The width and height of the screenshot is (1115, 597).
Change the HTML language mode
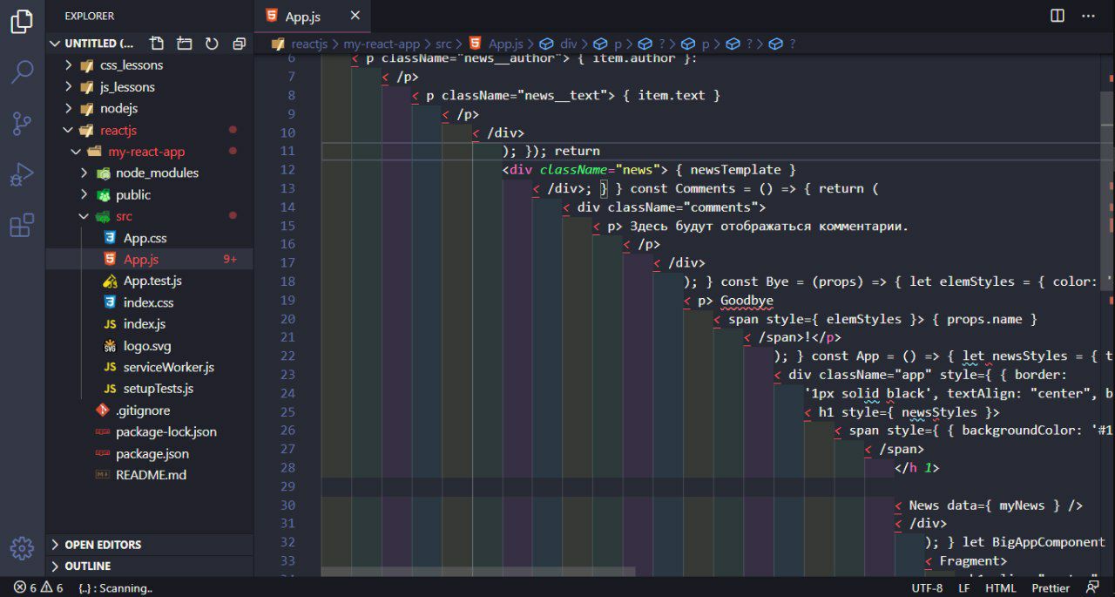[x=1001, y=587]
